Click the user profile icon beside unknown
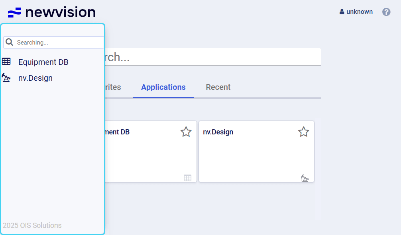The width and height of the screenshot is (401, 235). click(x=342, y=12)
